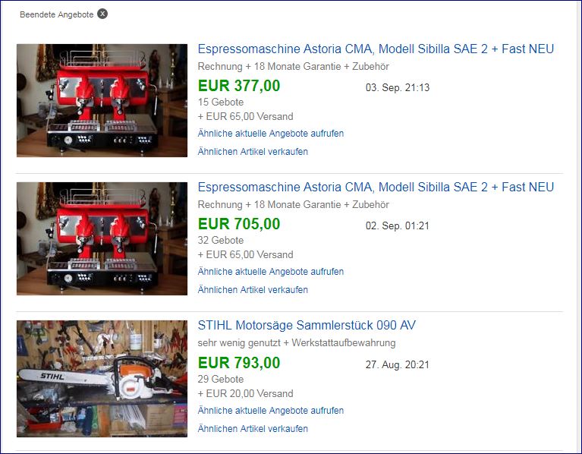The height and width of the screenshot is (454, 582).
Task: Click Ähnlichen Artikel verkaufen for STIHL chainsaw
Action: [x=253, y=428]
